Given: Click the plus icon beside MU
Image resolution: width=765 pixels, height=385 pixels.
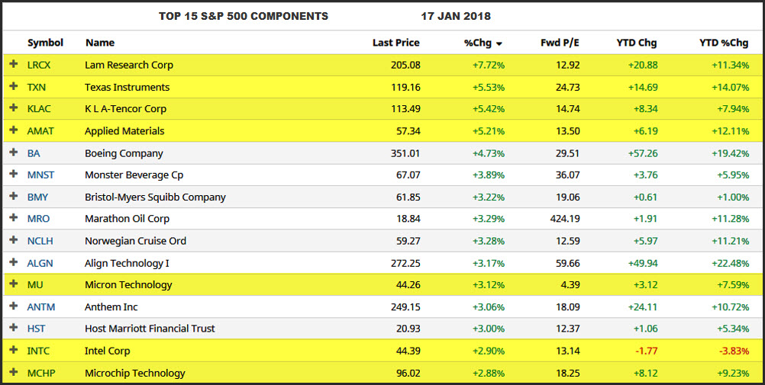Looking at the screenshot, I should point(13,284).
